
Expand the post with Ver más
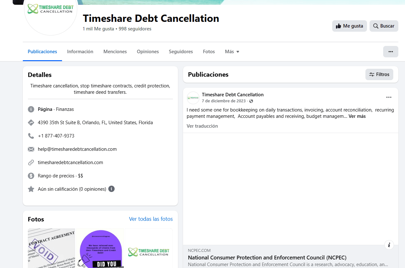click(x=357, y=116)
